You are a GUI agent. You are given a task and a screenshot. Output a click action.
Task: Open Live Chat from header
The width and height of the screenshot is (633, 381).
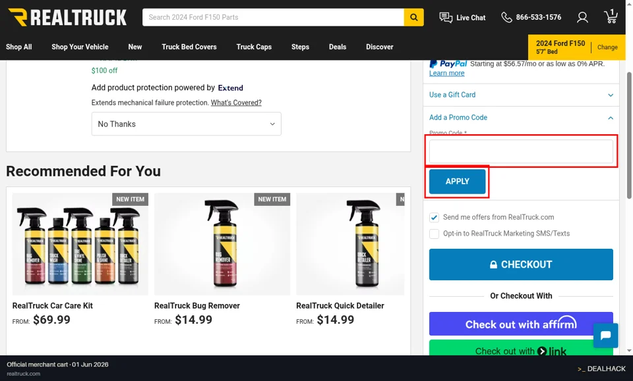coord(462,17)
